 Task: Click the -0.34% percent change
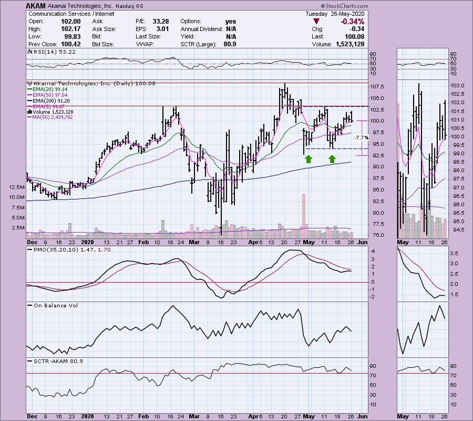[x=352, y=22]
